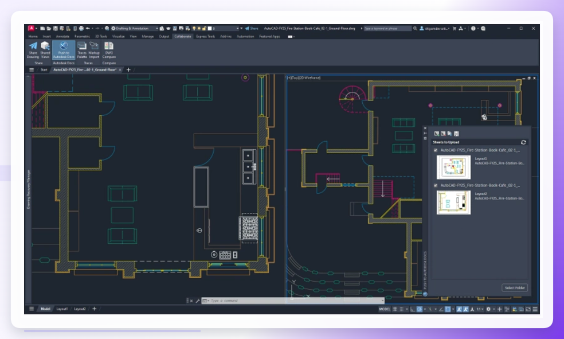The width and height of the screenshot is (564, 339).
Task: Select the Markup Import tool
Action: point(94,50)
